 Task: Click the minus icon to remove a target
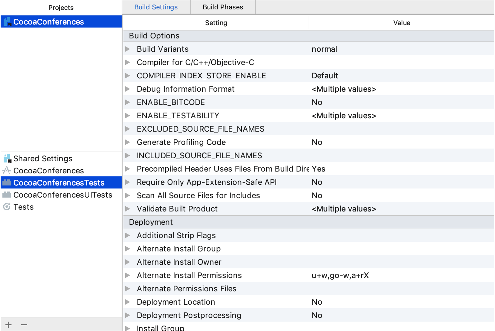pos(24,324)
